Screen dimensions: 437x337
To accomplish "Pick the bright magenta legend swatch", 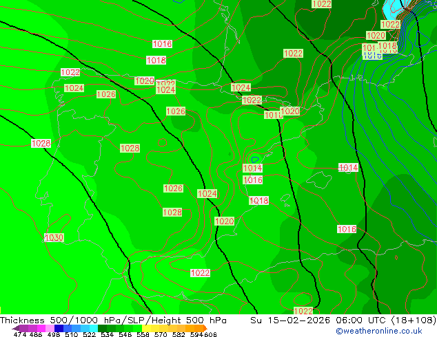I will [41, 328].
